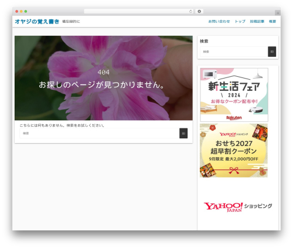Open a new browser tab with plus
This screenshot has height=248, width=293.
(278, 13)
